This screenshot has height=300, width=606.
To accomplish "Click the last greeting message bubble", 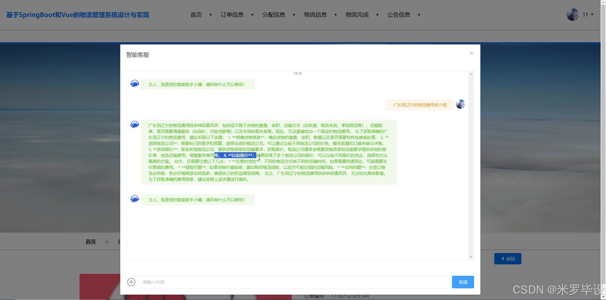I will [198, 200].
